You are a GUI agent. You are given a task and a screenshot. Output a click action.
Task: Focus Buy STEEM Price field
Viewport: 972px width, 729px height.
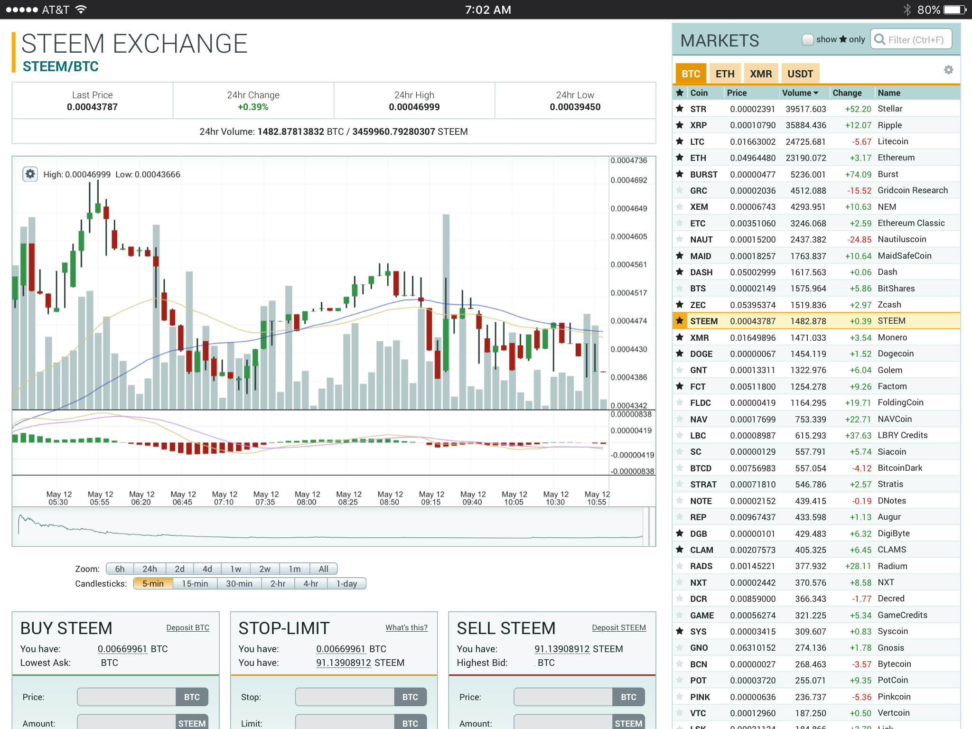(127, 697)
